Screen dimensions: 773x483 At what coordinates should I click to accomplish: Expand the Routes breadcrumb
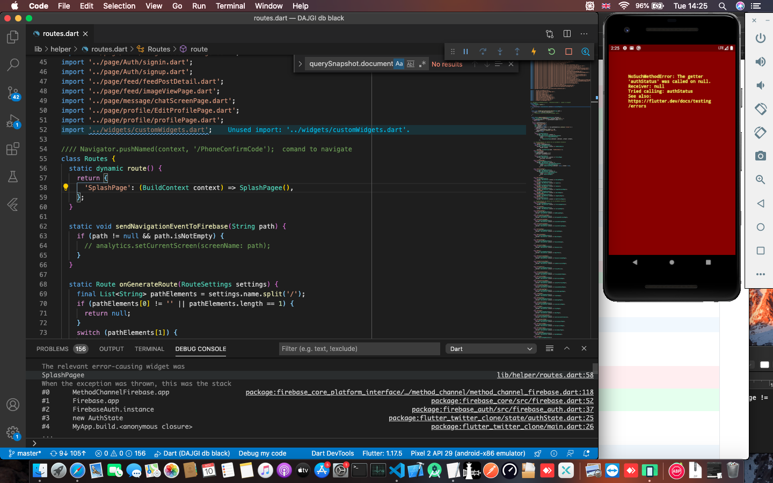[x=158, y=49]
